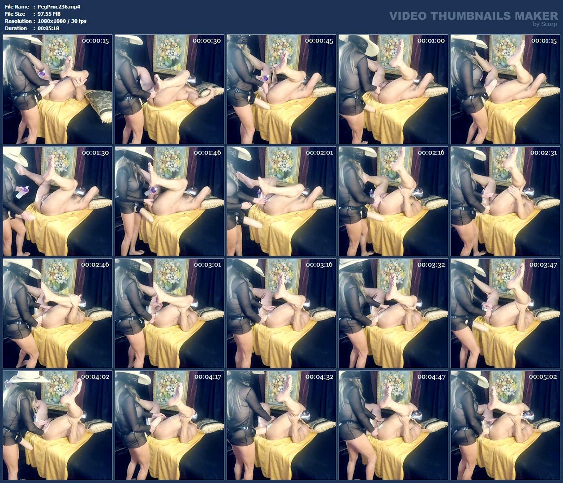Image resolution: width=563 pixels, height=483 pixels.
Task: Choose the frame at 00:04:02
Action: [57, 425]
